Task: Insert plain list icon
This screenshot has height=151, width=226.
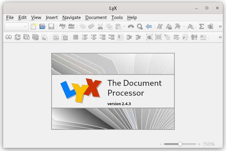Action: [103, 37]
